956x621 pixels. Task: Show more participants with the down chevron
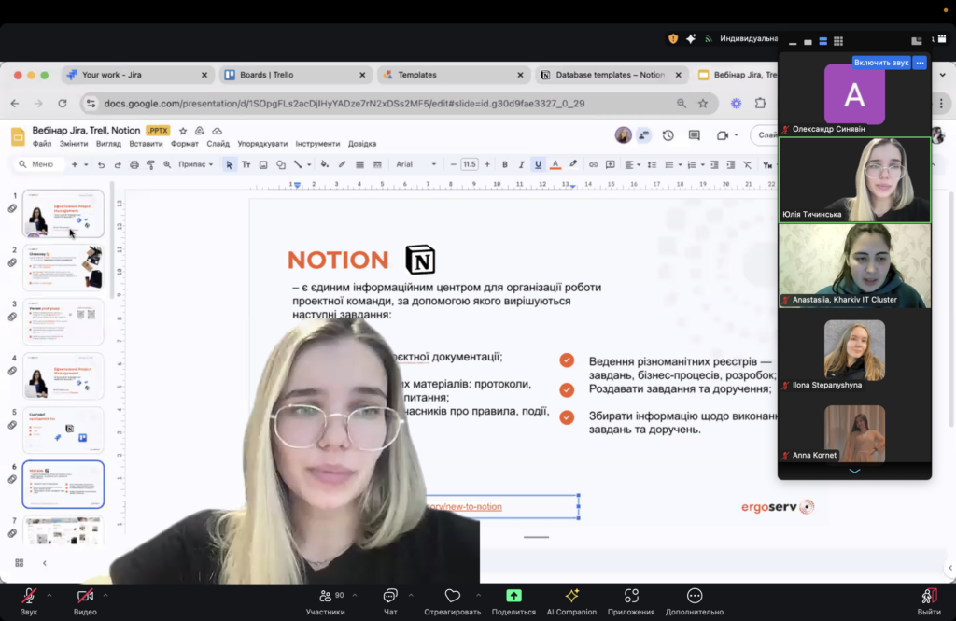point(855,471)
